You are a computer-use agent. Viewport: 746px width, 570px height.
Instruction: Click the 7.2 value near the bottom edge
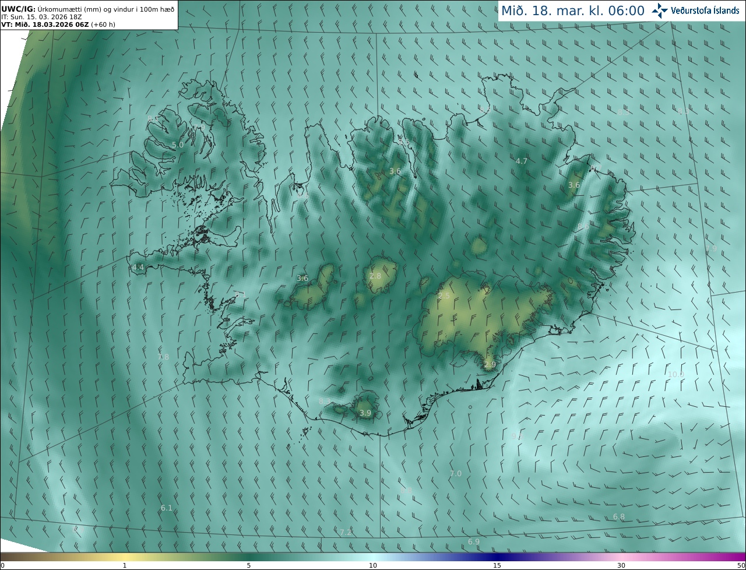point(346,533)
